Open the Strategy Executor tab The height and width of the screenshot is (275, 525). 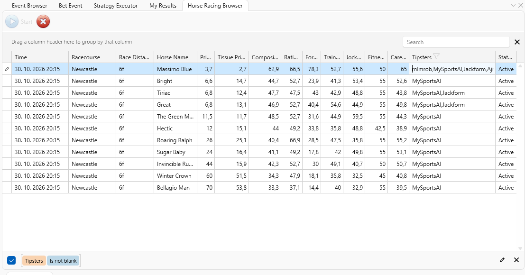116,6
